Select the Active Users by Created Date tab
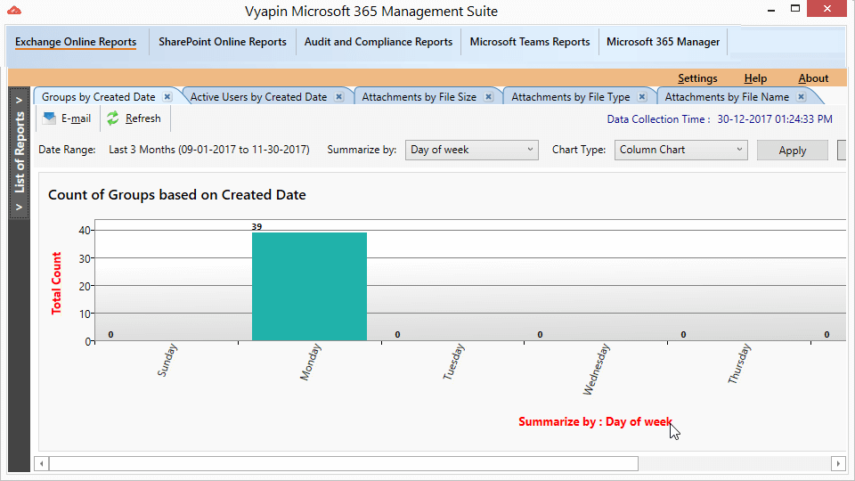The width and height of the screenshot is (855, 481). [258, 96]
